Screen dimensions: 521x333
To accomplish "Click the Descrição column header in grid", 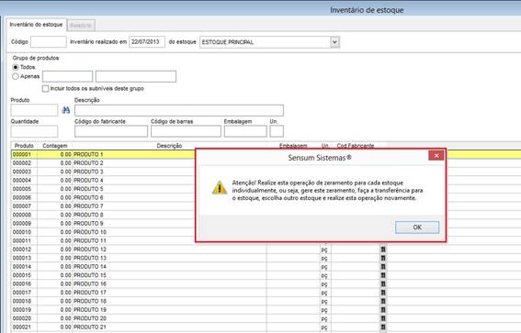I will [169, 146].
